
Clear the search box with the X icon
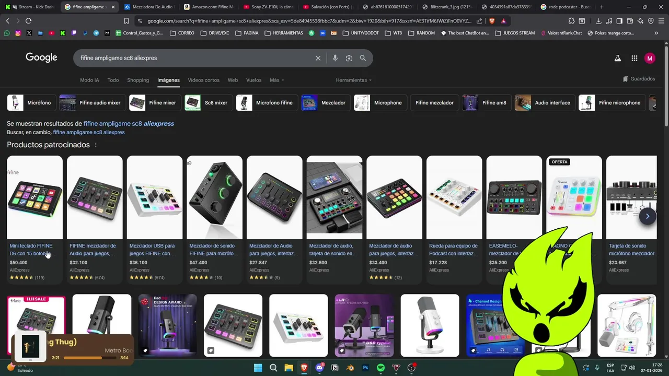point(318,58)
